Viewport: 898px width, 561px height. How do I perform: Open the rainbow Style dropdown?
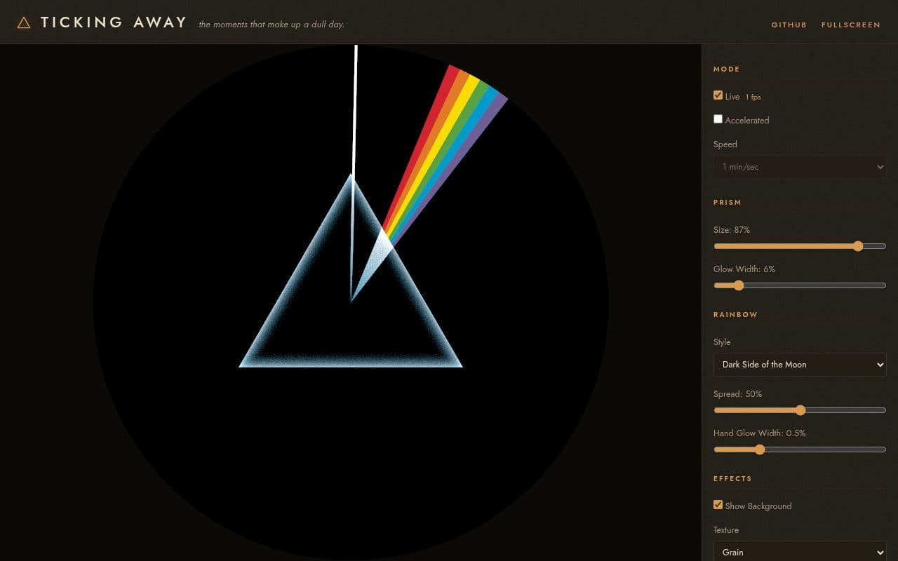pos(800,365)
